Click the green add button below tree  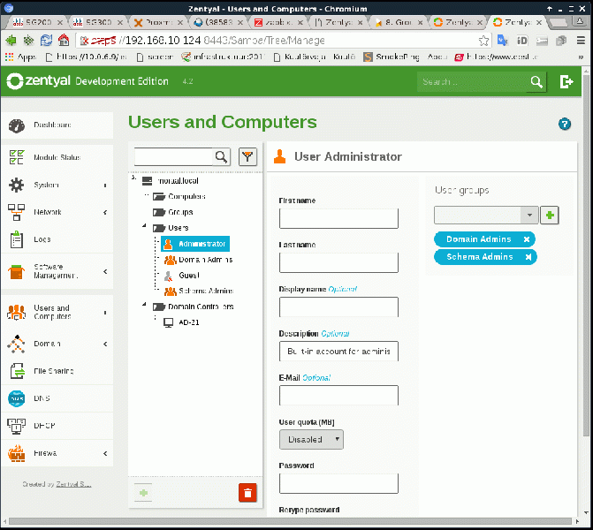tap(143, 493)
